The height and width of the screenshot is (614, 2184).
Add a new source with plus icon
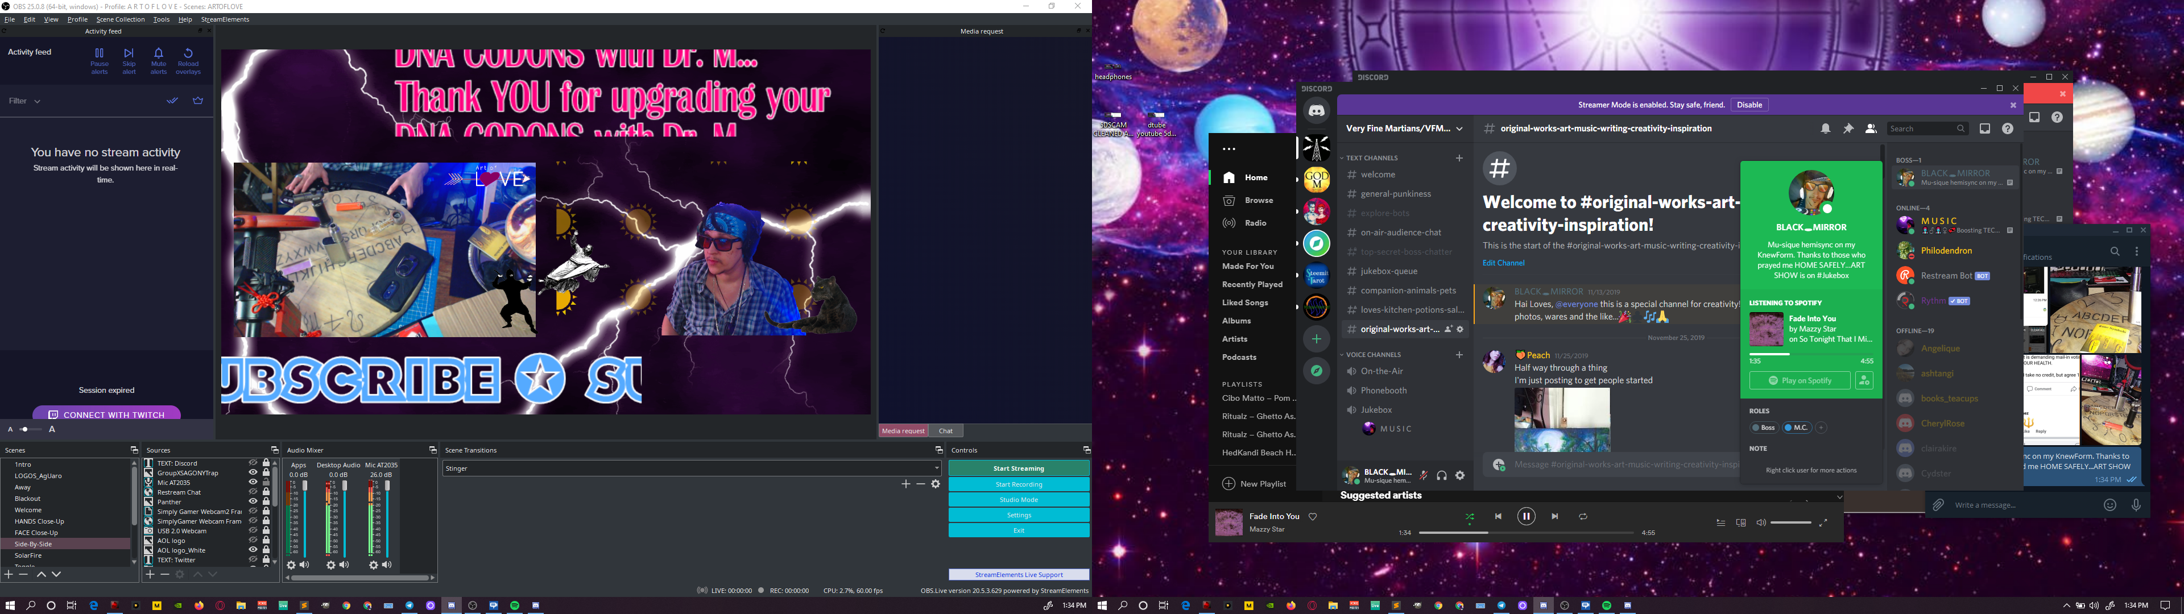(150, 574)
